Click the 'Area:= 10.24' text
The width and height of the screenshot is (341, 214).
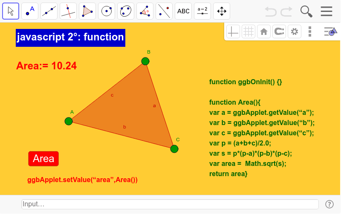point(46,66)
